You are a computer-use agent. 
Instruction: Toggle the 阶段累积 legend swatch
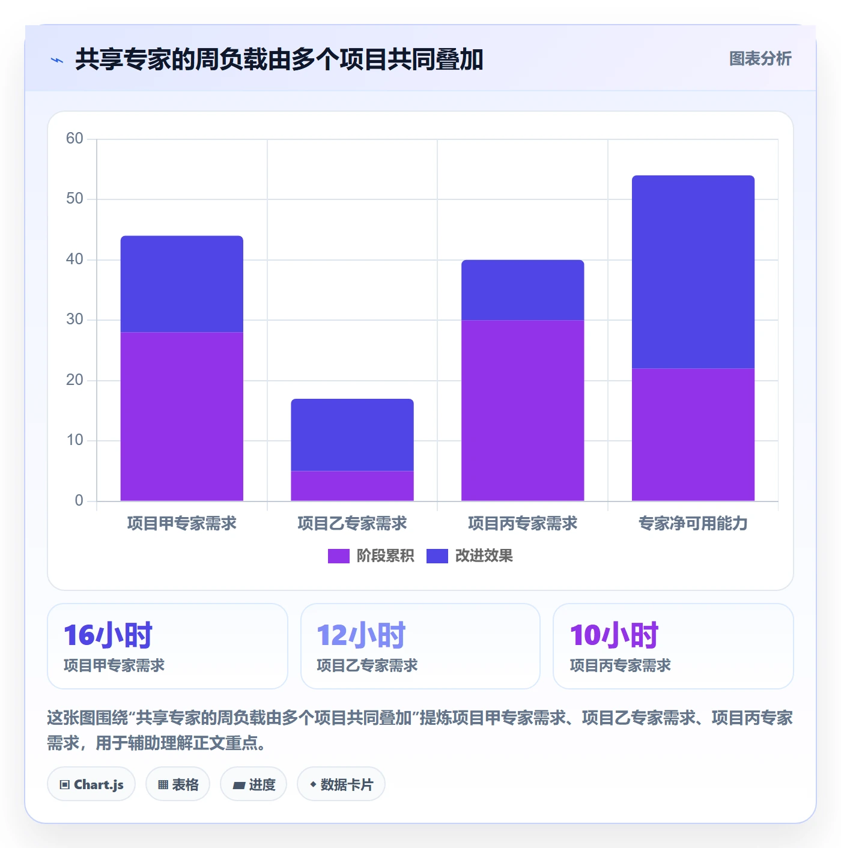(x=338, y=556)
